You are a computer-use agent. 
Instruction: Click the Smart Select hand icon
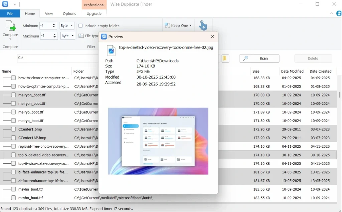click(x=203, y=25)
